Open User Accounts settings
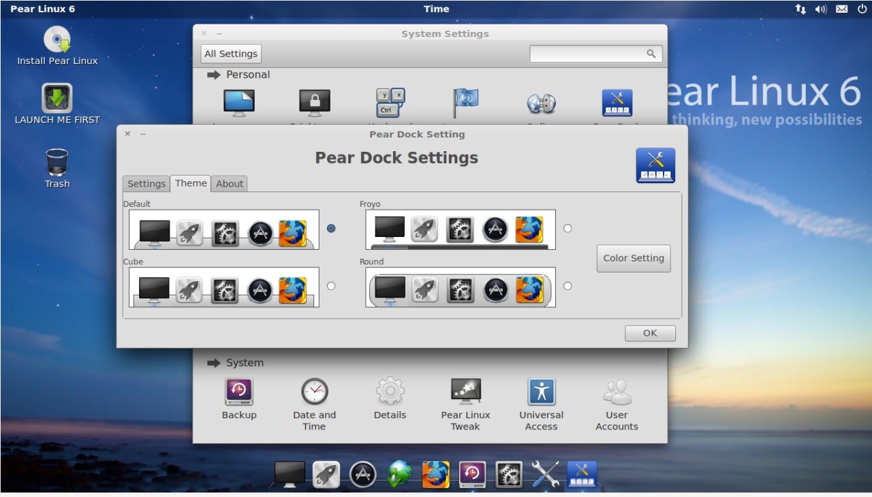The height and width of the screenshot is (497, 872). click(x=617, y=405)
